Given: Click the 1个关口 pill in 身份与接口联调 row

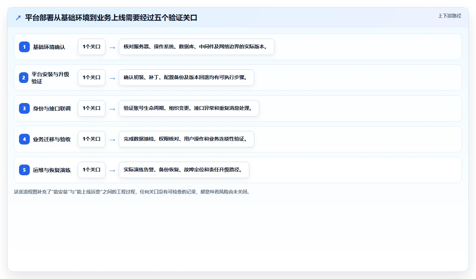Looking at the screenshot, I should pos(91,108).
